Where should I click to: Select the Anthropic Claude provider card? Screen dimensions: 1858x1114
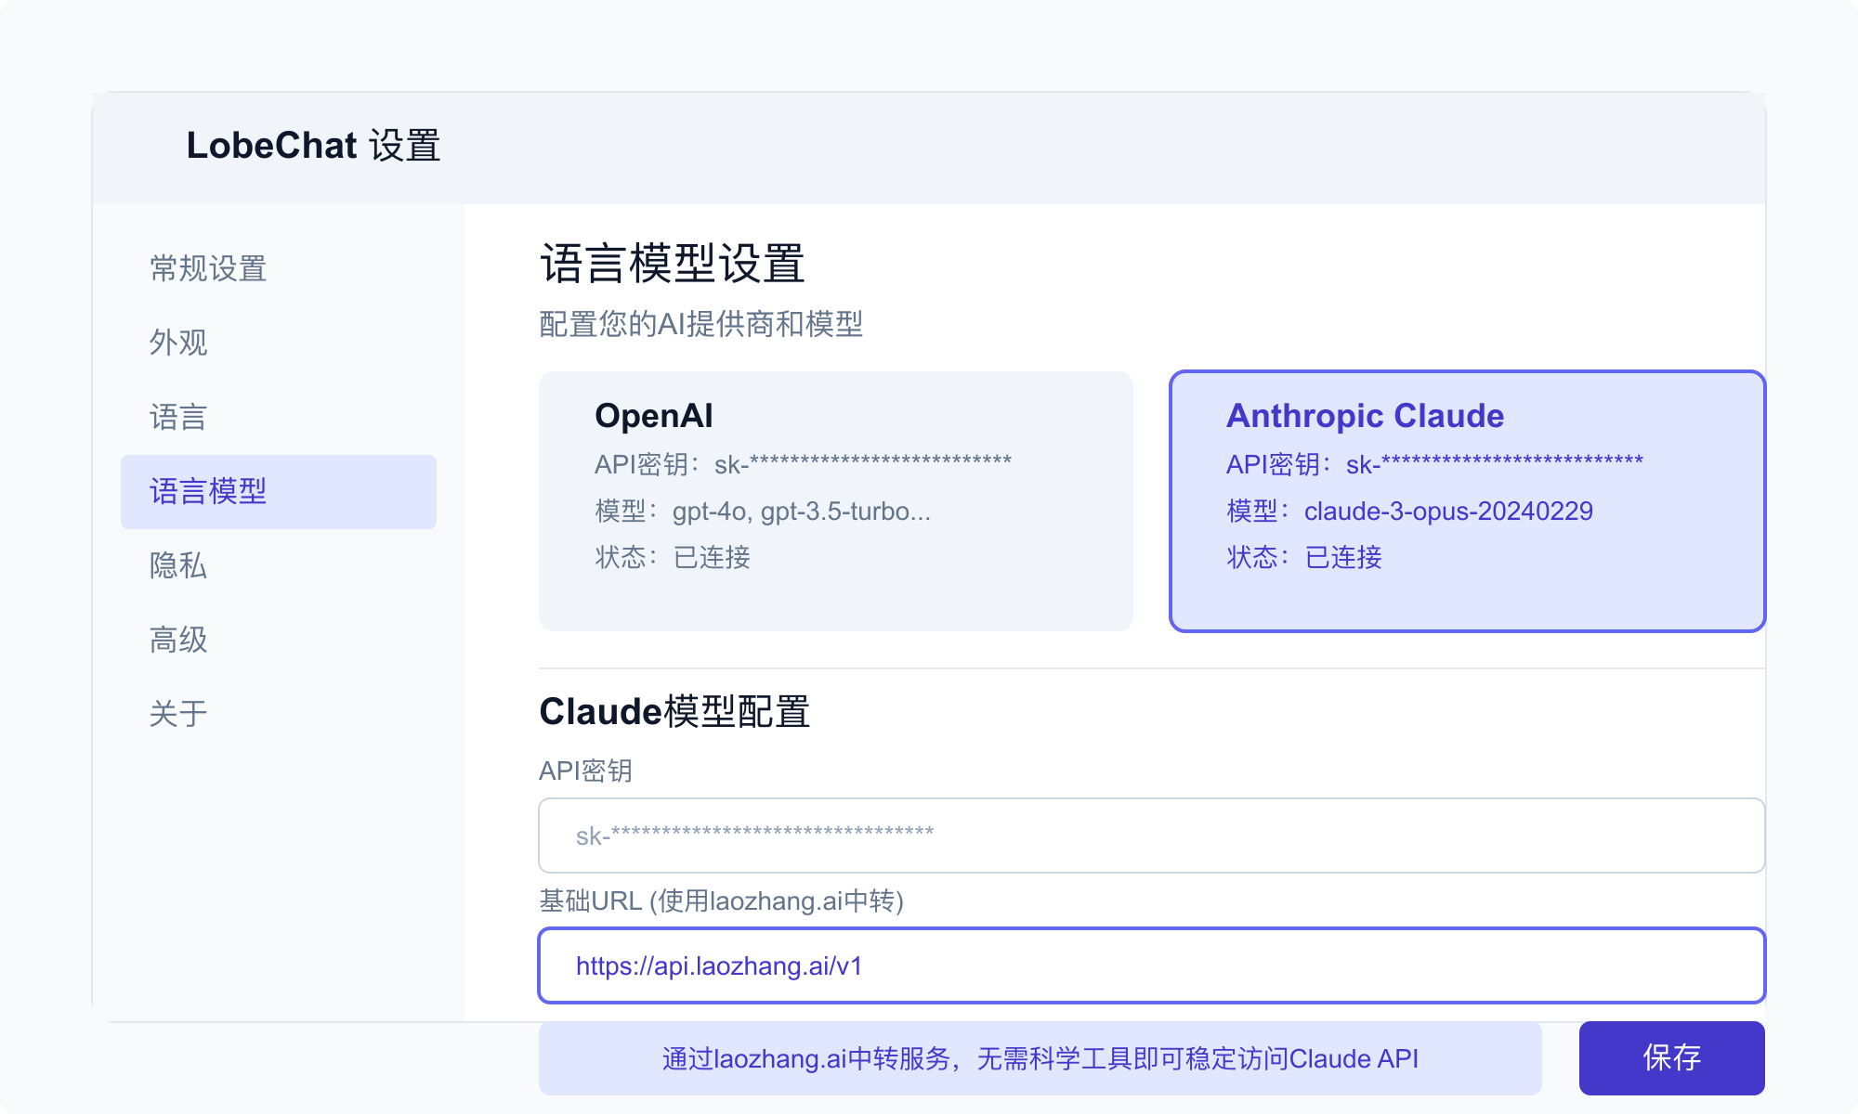click(x=1468, y=501)
